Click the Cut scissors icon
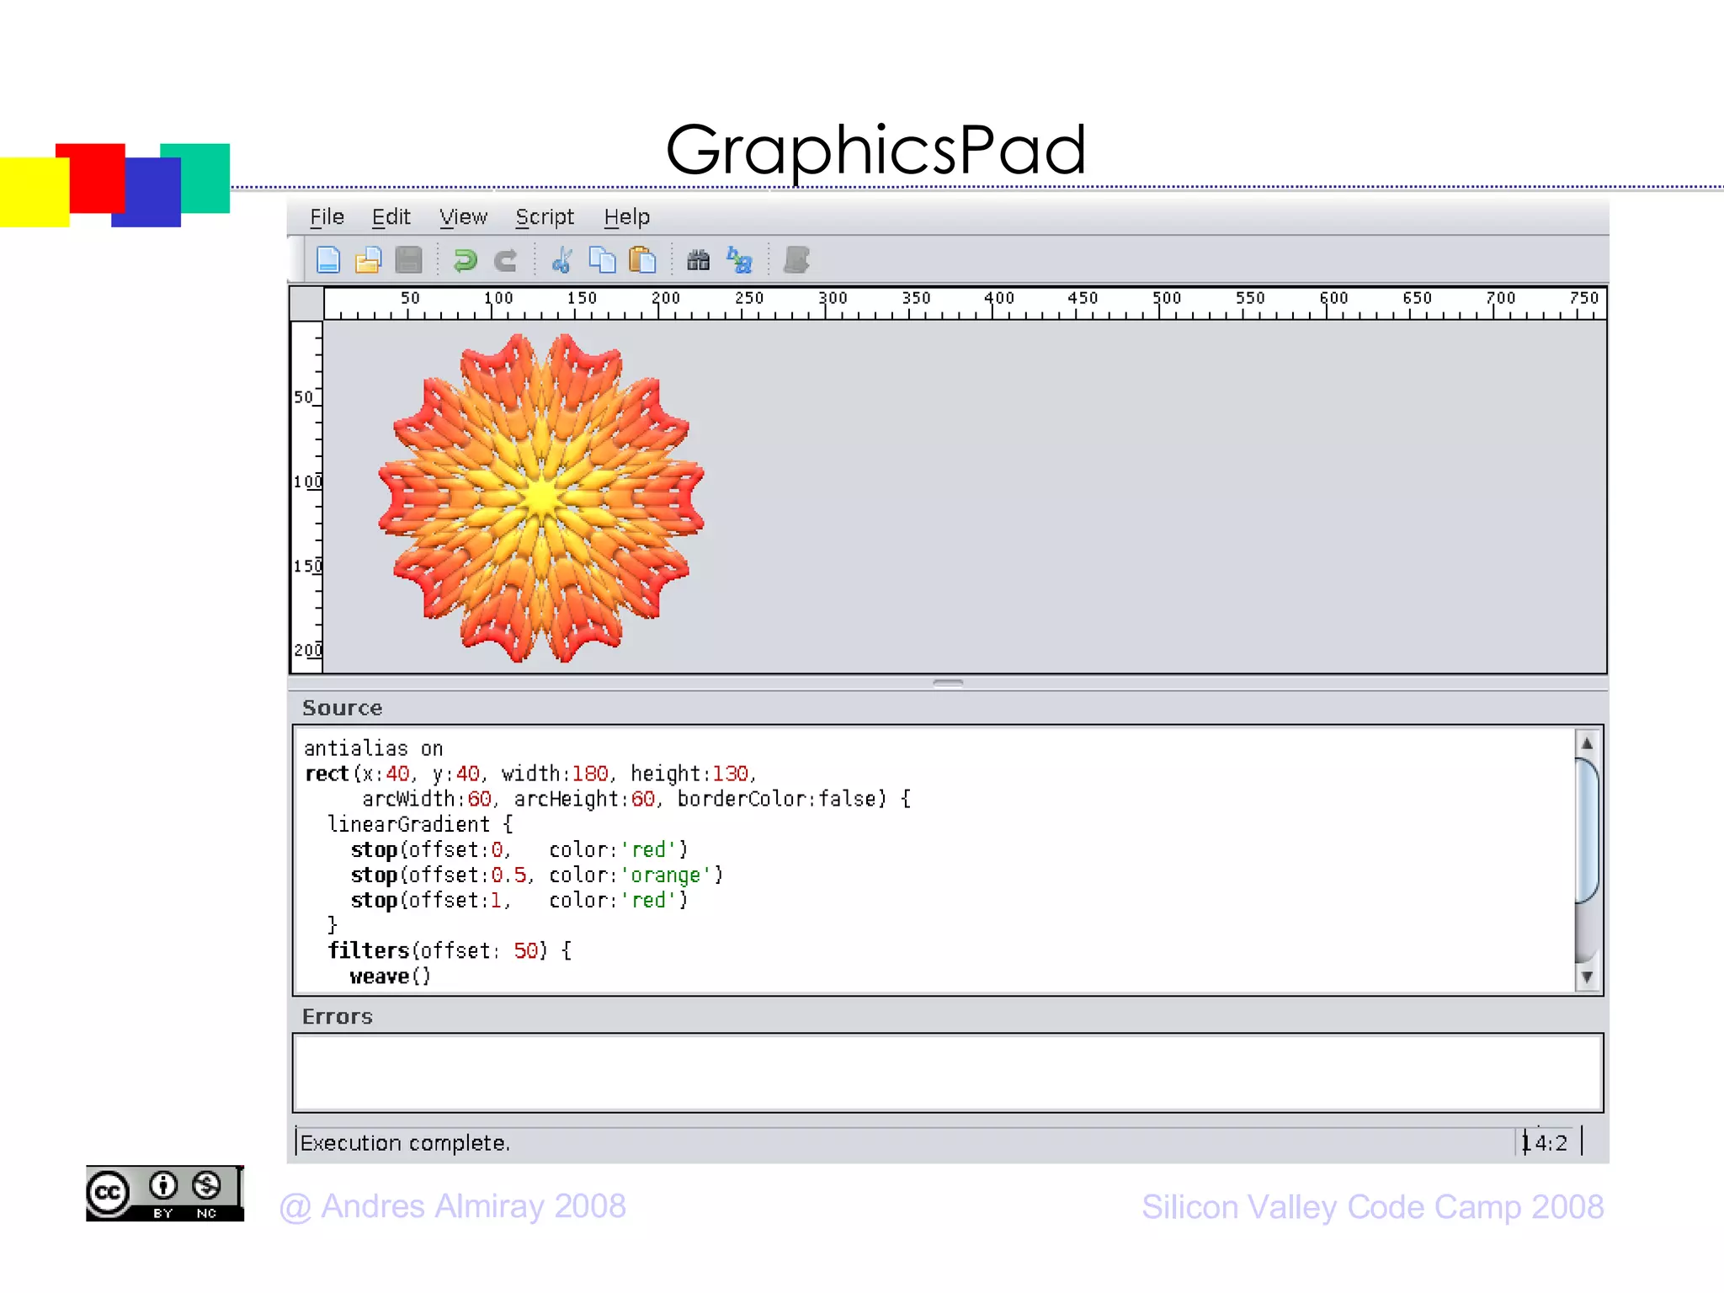 562,260
